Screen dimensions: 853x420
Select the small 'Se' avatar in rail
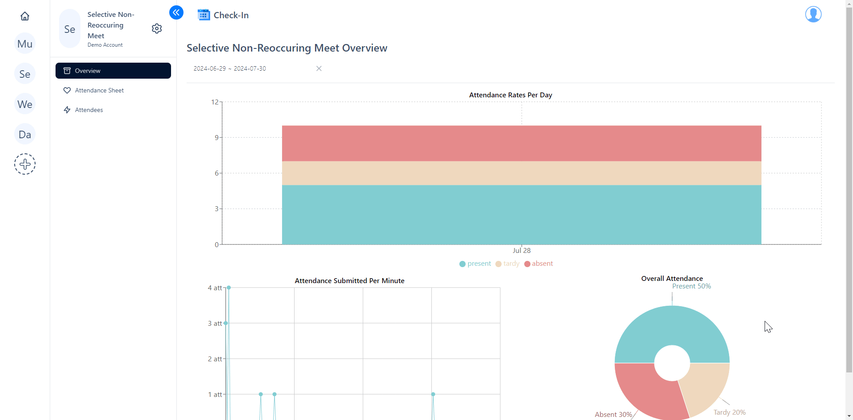tap(25, 74)
